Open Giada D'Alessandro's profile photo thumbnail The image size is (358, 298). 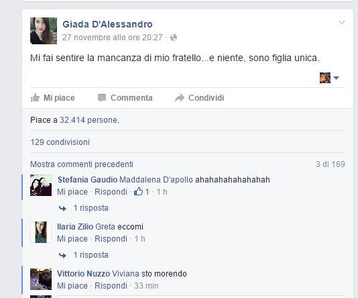pos(44,31)
